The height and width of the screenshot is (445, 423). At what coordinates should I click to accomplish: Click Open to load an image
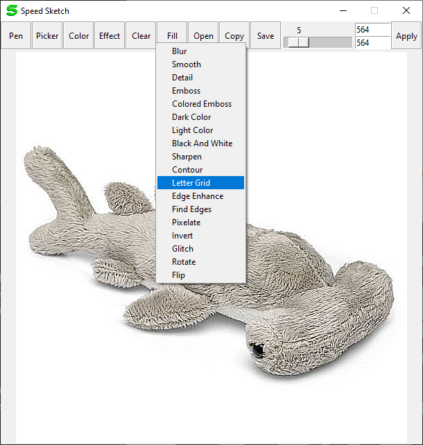[203, 36]
